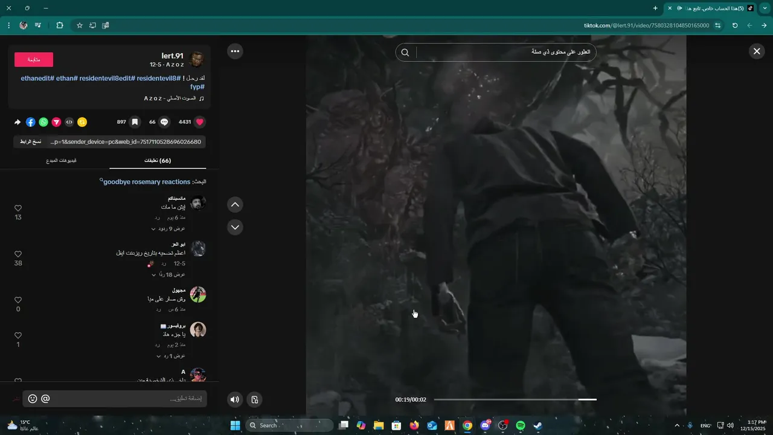Click the search magnifier in video search bar
Image resolution: width=773 pixels, height=435 pixels.
(x=405, y=53)
